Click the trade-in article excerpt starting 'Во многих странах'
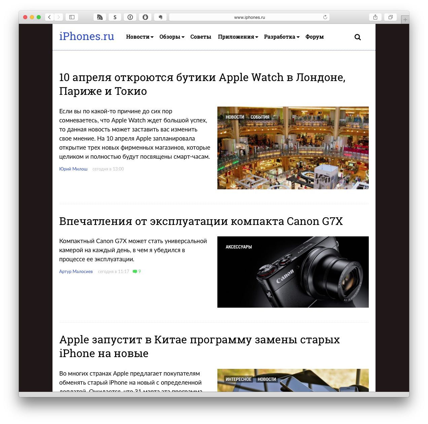The height and width of the screenshot is (424, 428). point(131,381)
